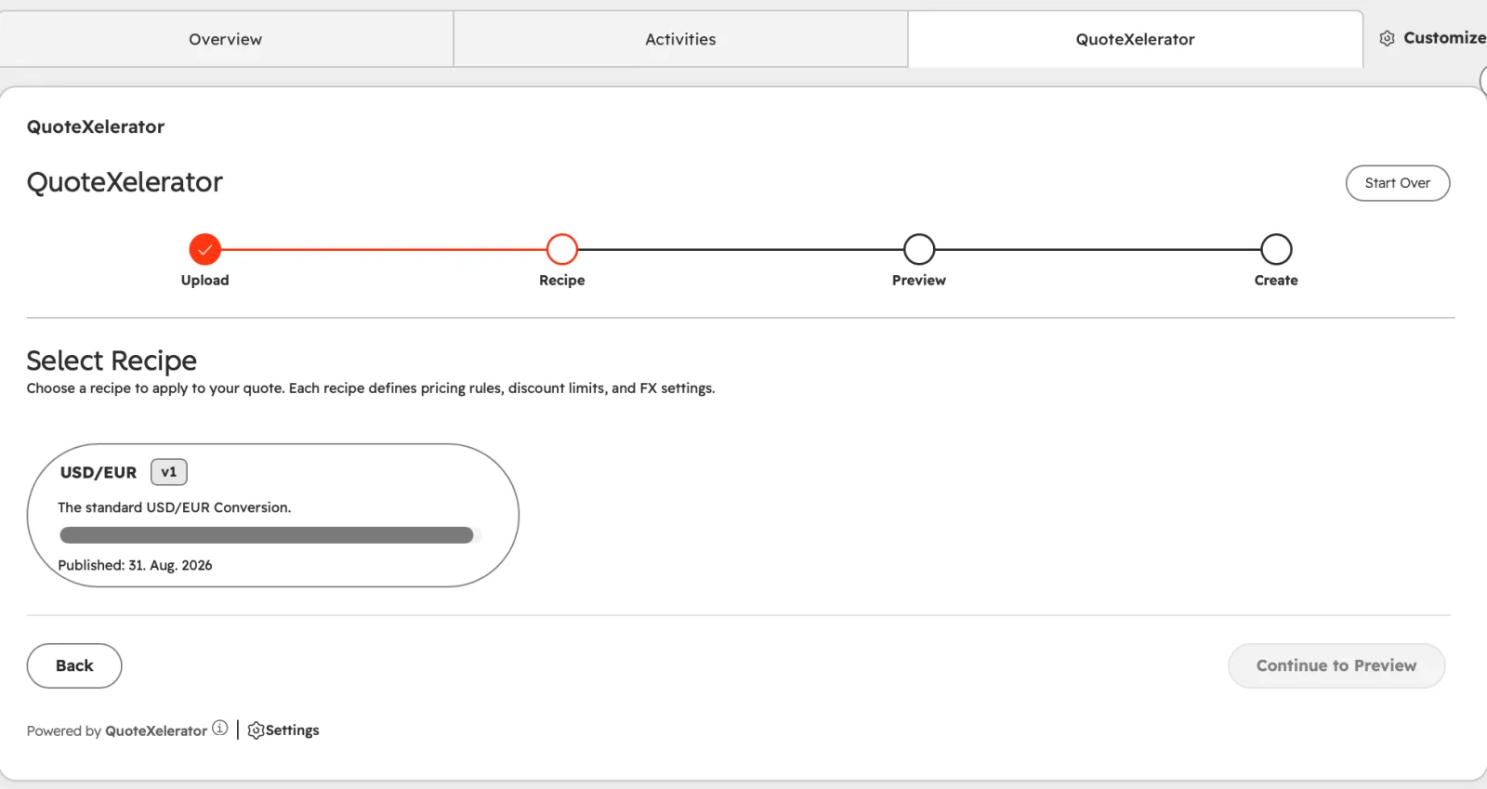Click the Upload step label
This screenshot has height=789, width=1487.
coord(204,280)
